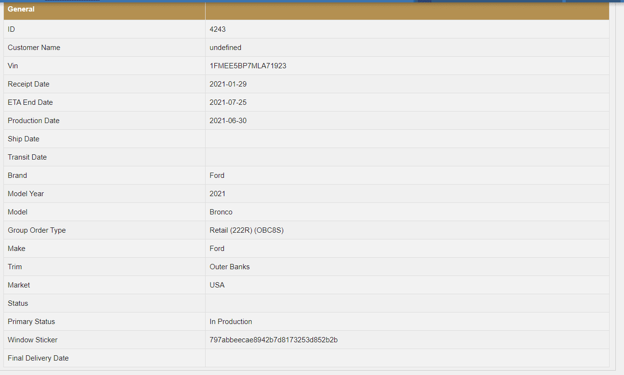
Task: Click the Final Delivery Date label
Action: (38, 358)
